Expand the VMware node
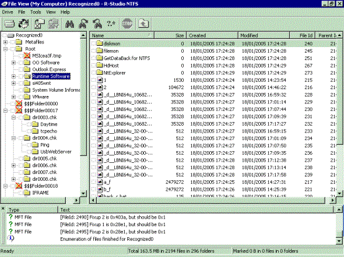344x257 pixels. 14,97
